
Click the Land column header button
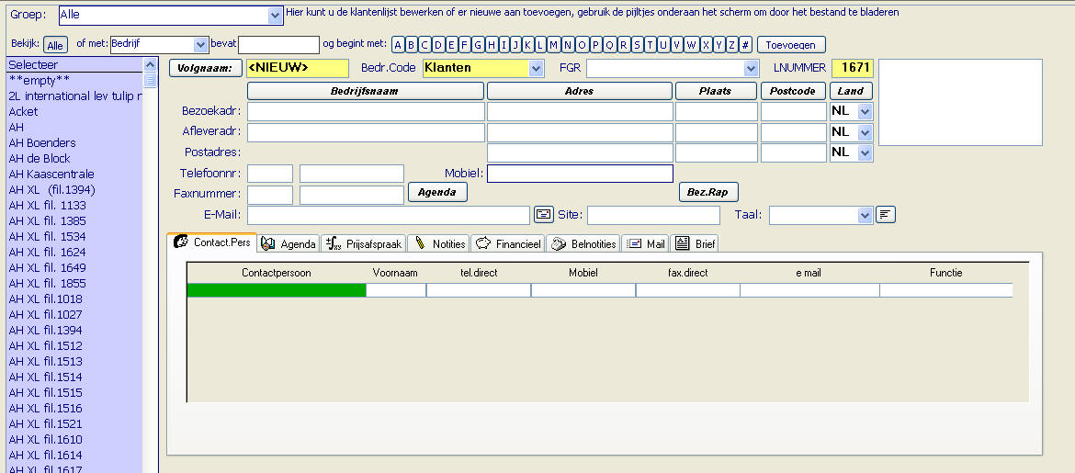tap(851, 91)
